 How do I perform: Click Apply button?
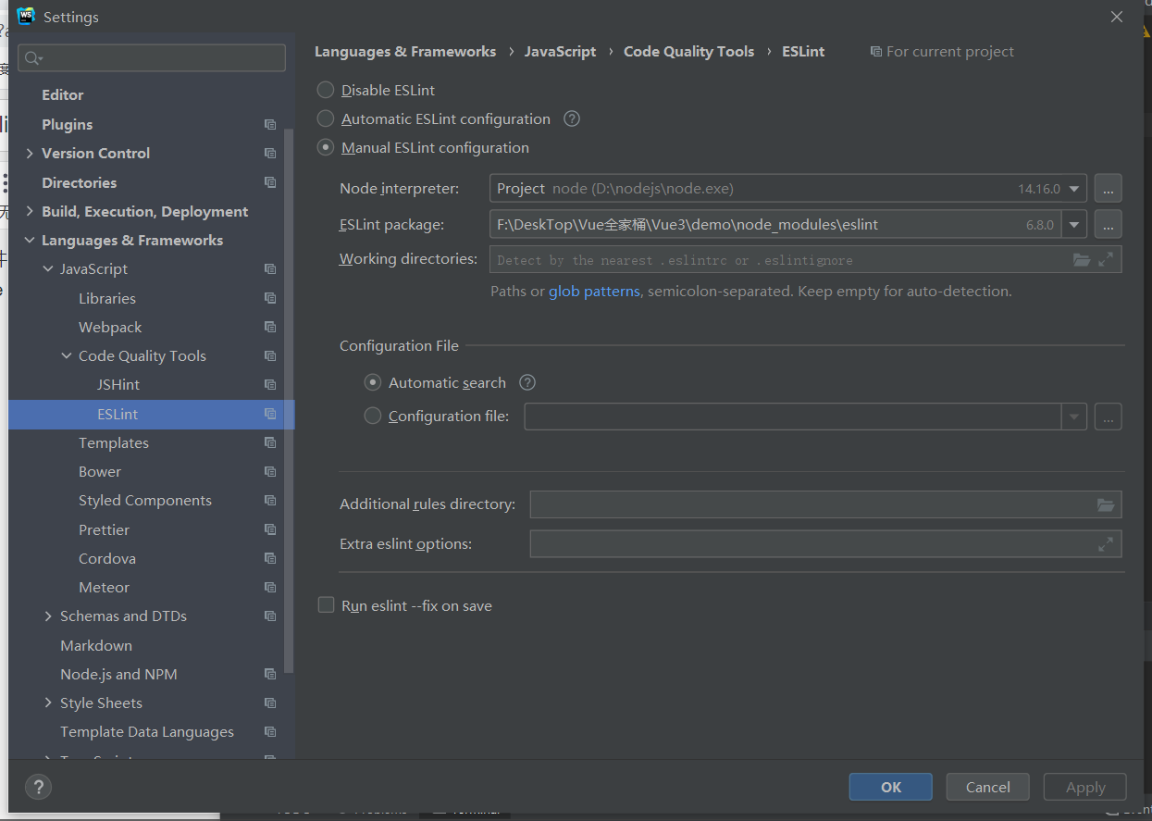[x=1085, y=787]
